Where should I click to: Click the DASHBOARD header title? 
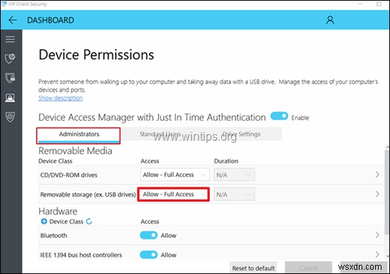50,20
